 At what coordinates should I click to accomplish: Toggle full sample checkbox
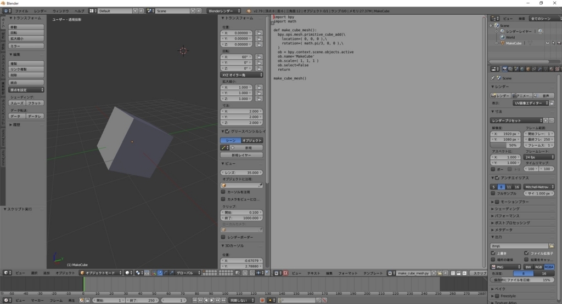[x=493, y=193]
